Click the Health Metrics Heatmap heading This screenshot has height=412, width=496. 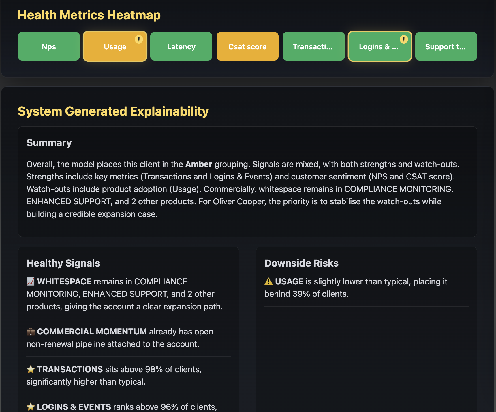[89, 15]
